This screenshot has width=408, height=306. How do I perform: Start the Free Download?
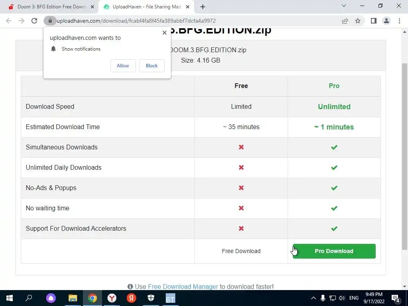pos(241,251)
